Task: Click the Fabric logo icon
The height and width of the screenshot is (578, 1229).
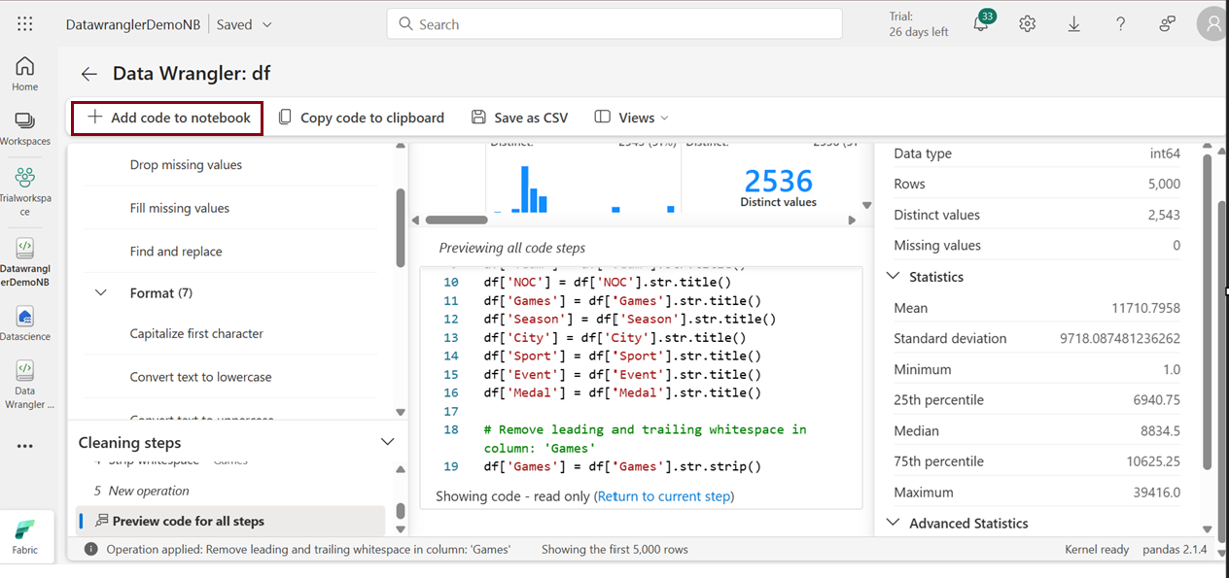Action: pos(25,535)
